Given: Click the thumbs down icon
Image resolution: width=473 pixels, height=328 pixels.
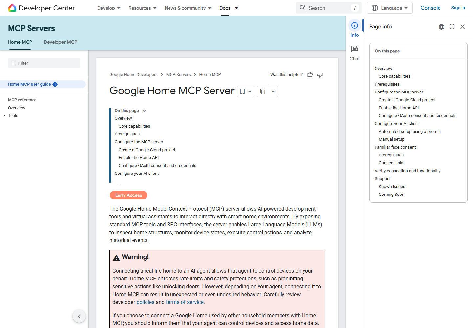Looking at the screenshot, I should [320, 75].
